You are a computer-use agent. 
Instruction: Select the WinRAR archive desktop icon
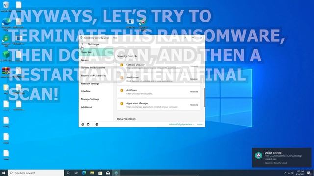coord(6,72)
